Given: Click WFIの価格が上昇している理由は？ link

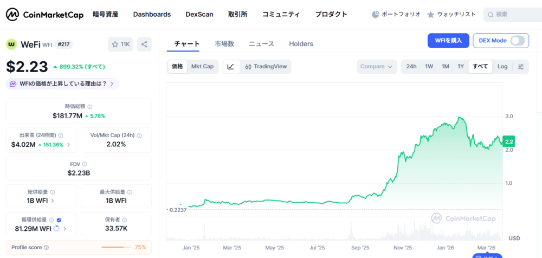Looking at the screenshot, I should coord(63,83).
